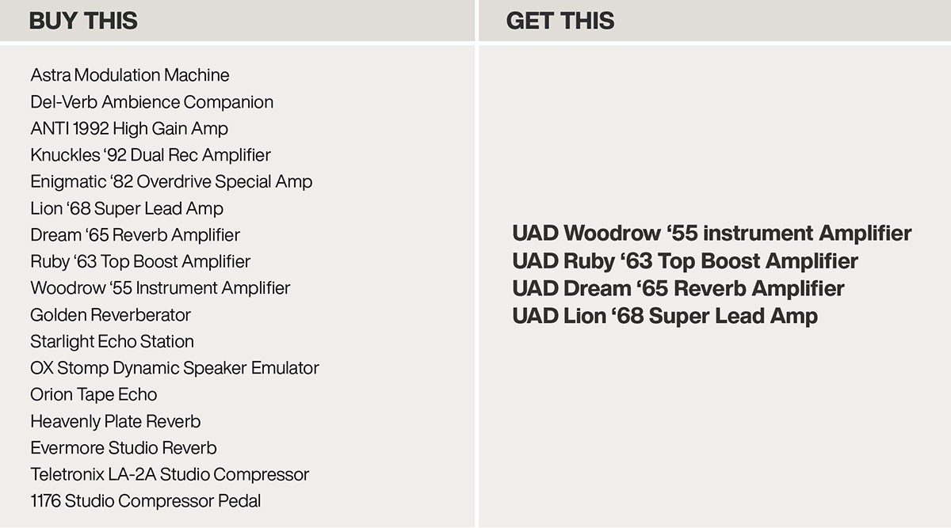Click bold UAD Dream '65 Reverb Amplifier

click(678, 288)
